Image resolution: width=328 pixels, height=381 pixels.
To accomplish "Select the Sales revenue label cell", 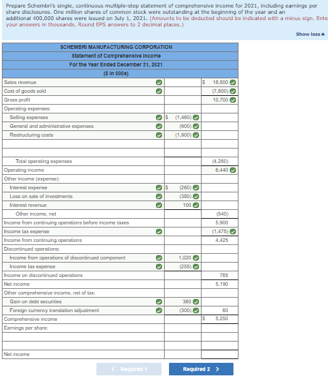I will [83, 82].
